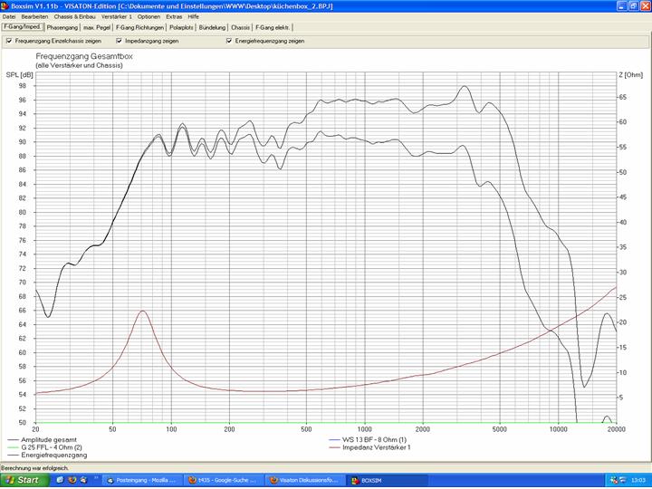The width and height of the screenshot is (652, 489).
Task: Open the F-Gang Richtungen tab
Action: click(x=141, y=27)
